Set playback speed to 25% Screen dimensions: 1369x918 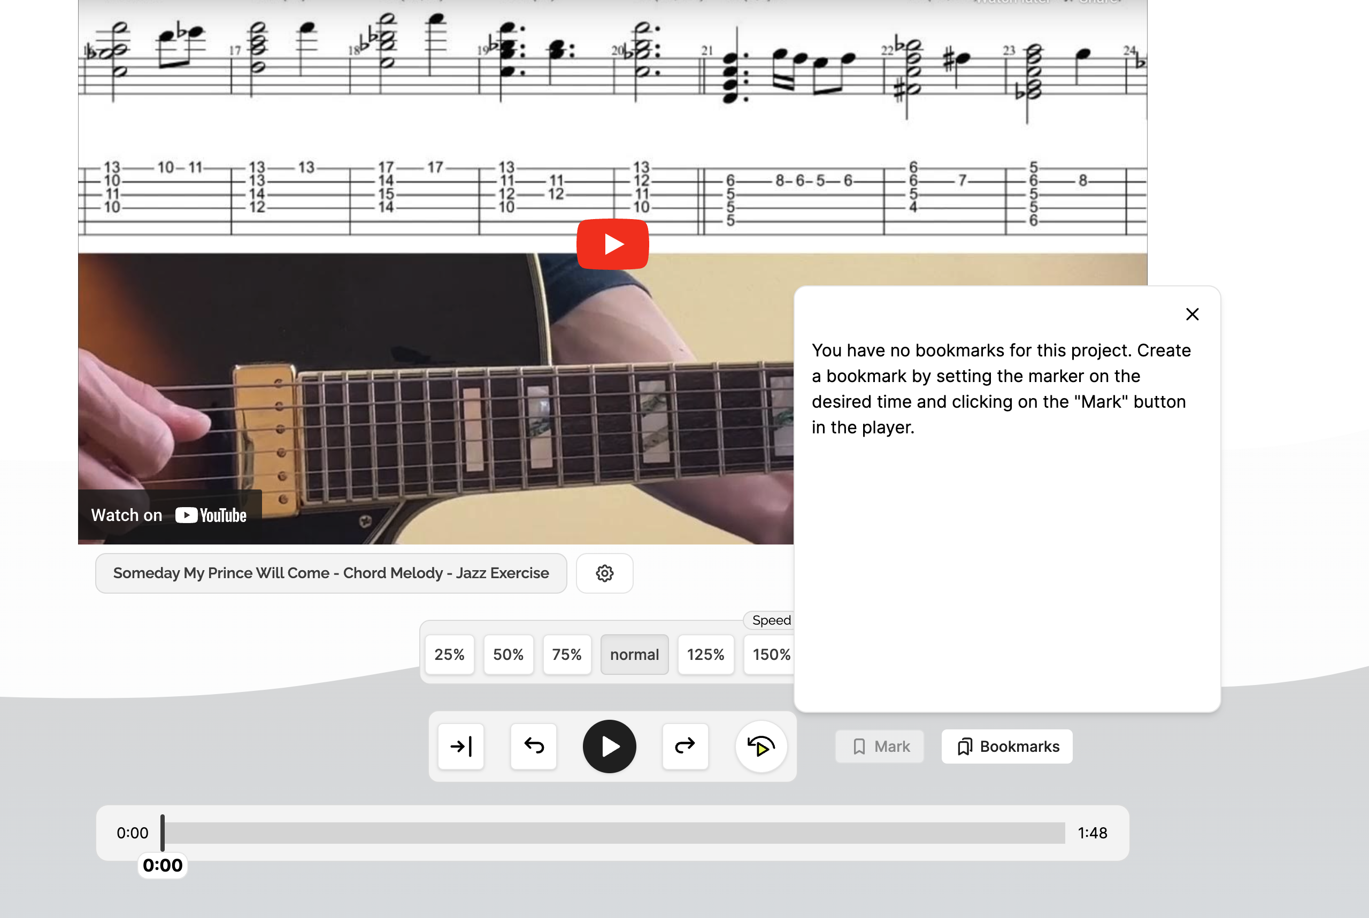pos(449,655)
